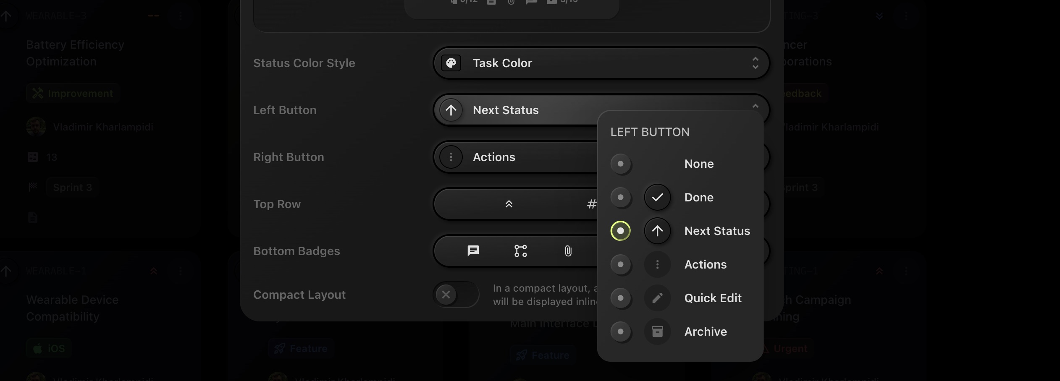The width and height of the screenshot is (1060, 381).
Task: Click the pencil icon beside Quick Edit
Action: 657,298
